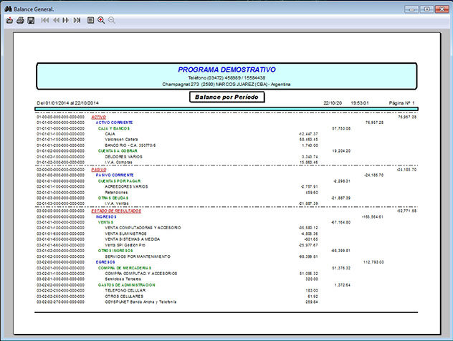Toggle the whole page view icon
Image resolution: width=453 pixels, height=341 pixels.
[90, 21]
